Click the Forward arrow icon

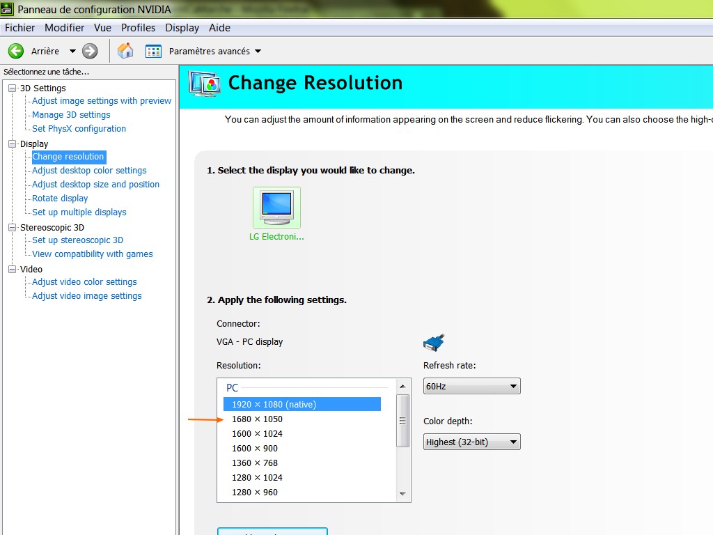(x=90, y=51)
